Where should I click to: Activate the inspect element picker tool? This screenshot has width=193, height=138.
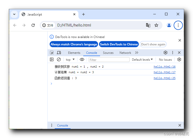52,53
